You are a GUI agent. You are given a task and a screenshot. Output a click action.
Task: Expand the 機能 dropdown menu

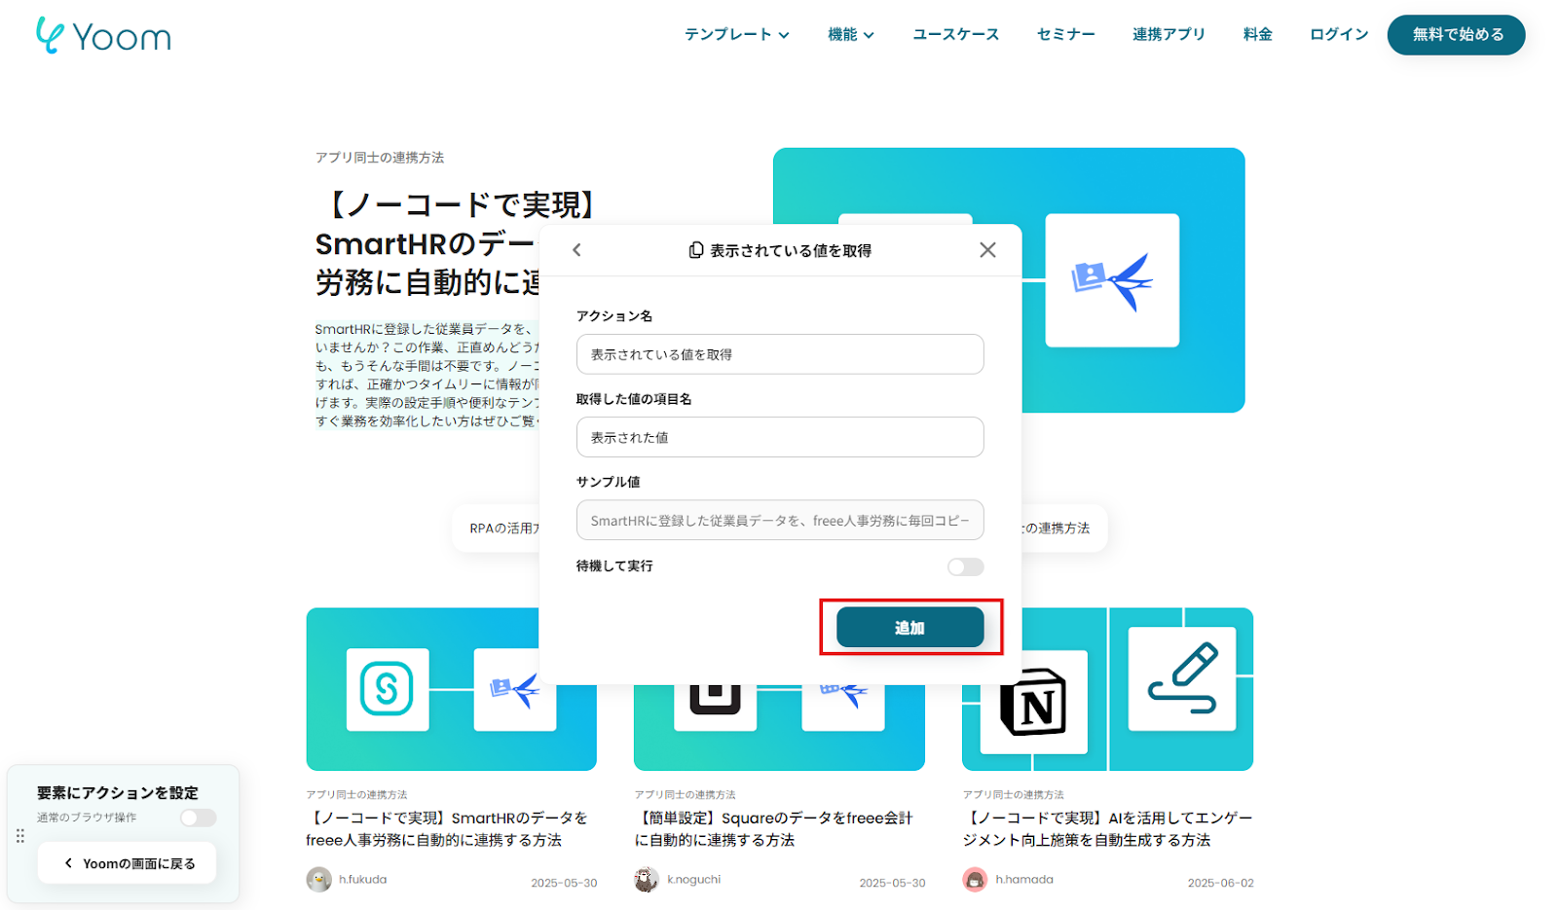(850, 35)
